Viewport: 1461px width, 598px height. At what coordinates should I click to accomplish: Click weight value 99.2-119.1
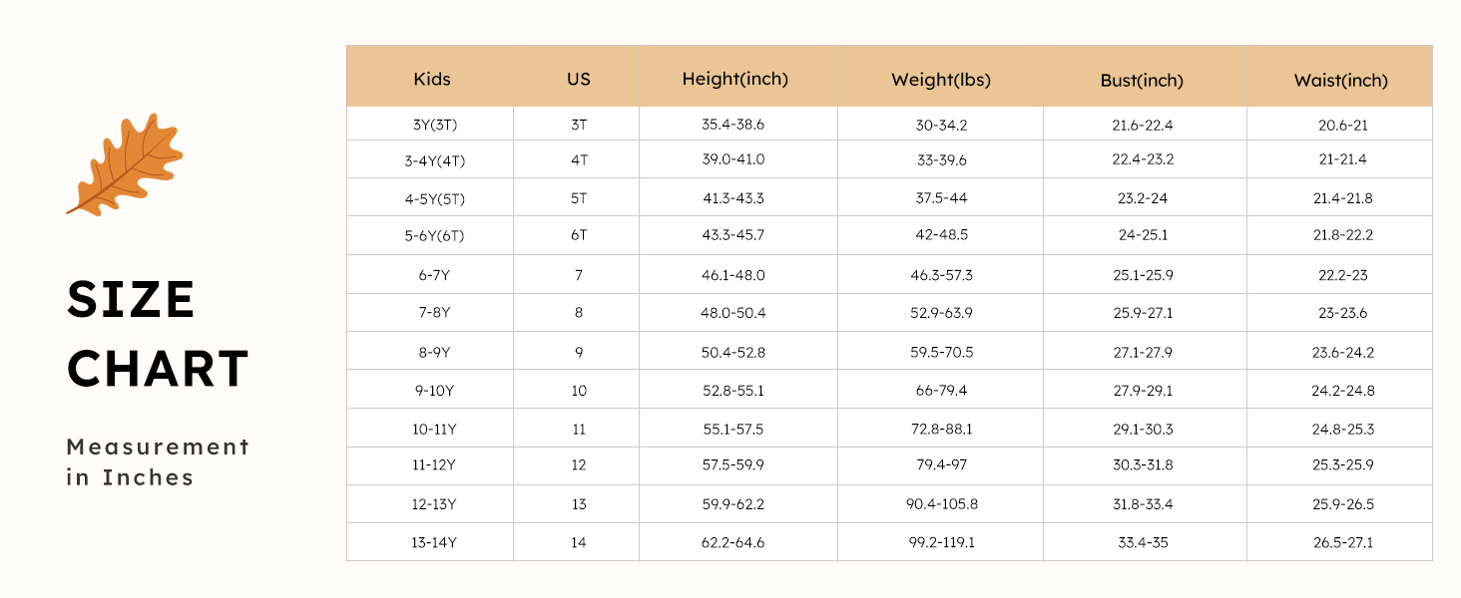941,543
